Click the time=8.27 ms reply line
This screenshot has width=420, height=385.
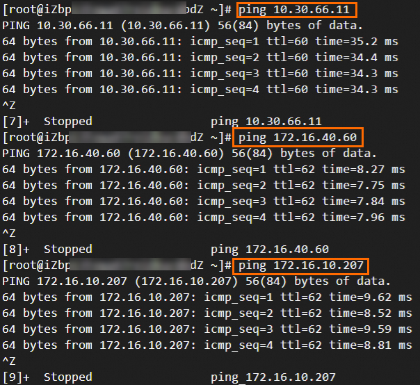tap(203, 170)
